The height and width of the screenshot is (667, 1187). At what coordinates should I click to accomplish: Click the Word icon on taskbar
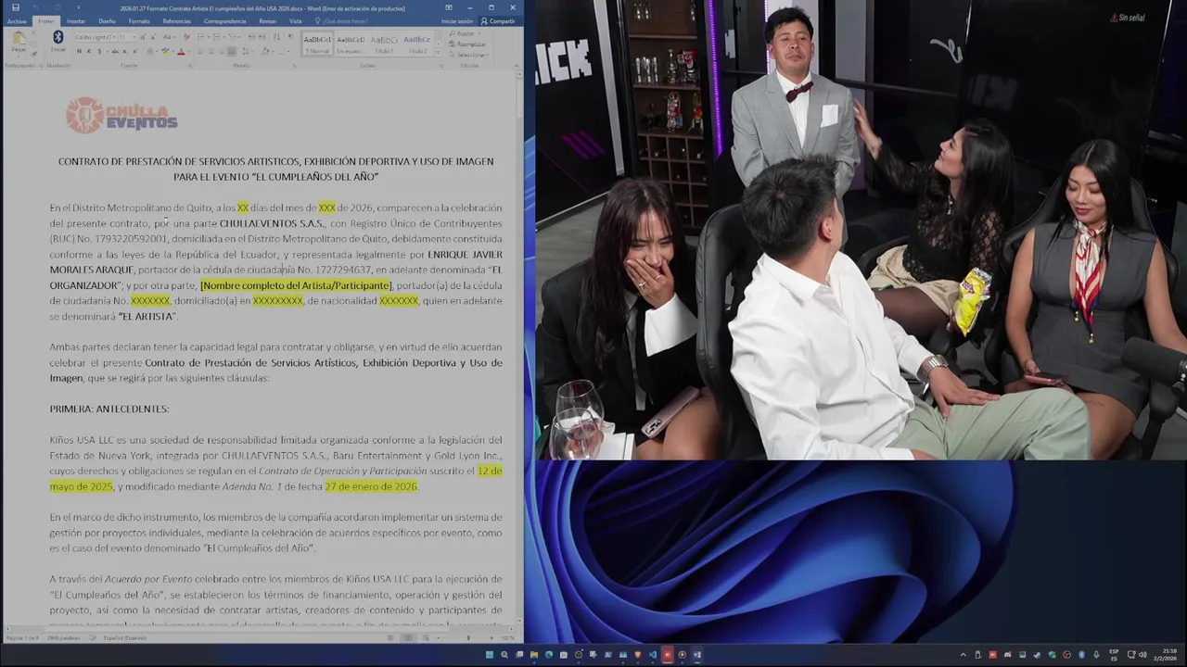pos(696,655)
